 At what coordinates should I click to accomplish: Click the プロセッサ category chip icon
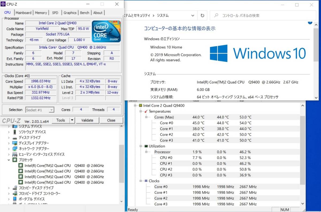15,160
